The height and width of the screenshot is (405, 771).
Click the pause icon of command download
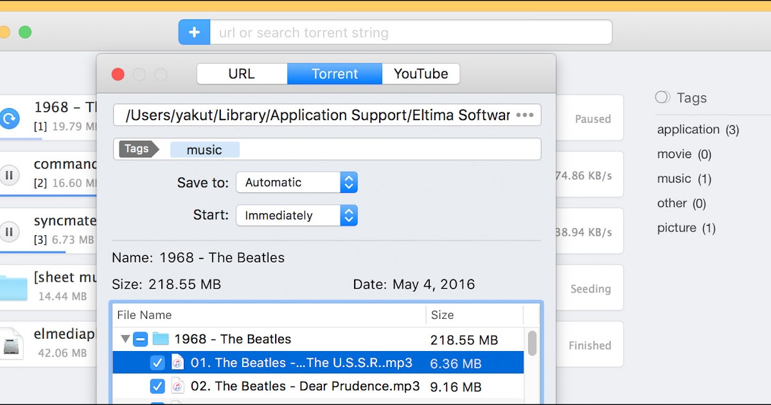point(8,175)
